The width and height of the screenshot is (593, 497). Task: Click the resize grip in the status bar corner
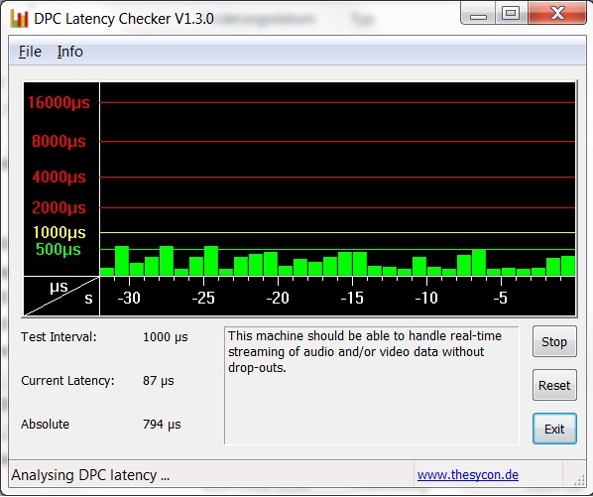click(x=579, y=480)
